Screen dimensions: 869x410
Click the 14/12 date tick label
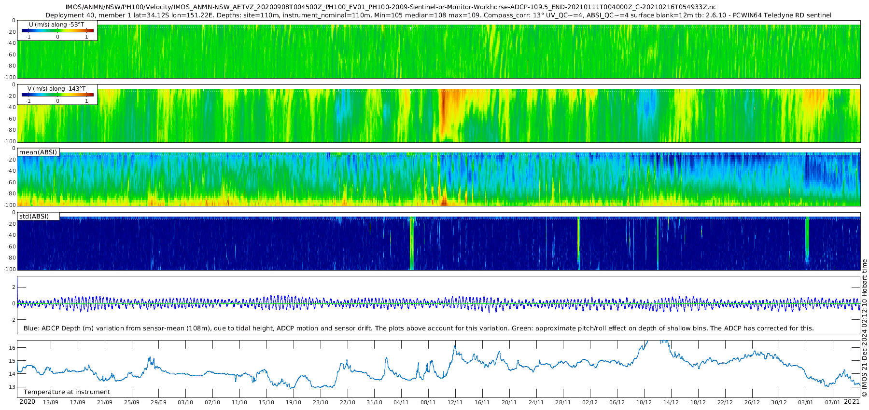pyautogui.click(x=671, y=402)
